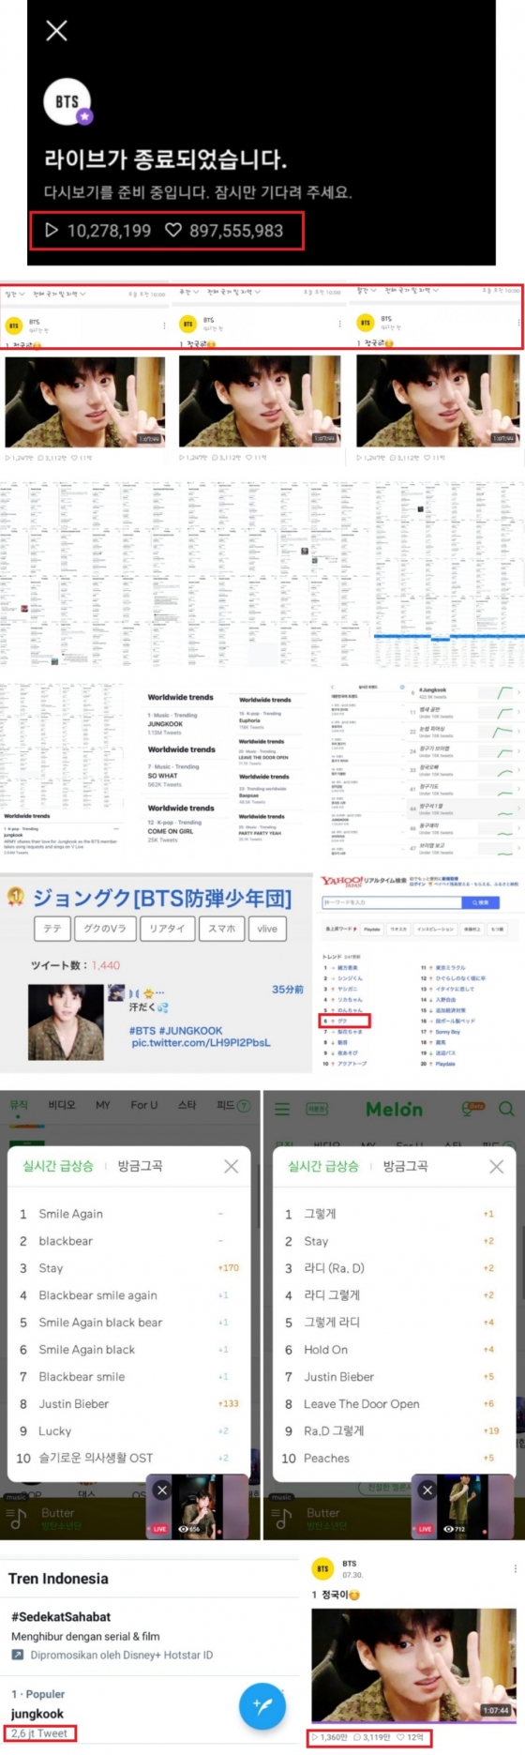Tap the BTS avatar on live-ended screen
This screenshot has width=525, height=1755.
click(x=67, y=101)
